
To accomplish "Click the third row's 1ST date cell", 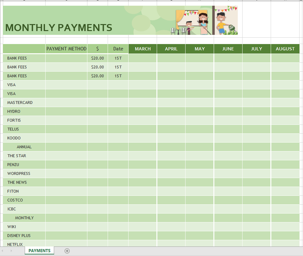I will [x=118, y=76].
